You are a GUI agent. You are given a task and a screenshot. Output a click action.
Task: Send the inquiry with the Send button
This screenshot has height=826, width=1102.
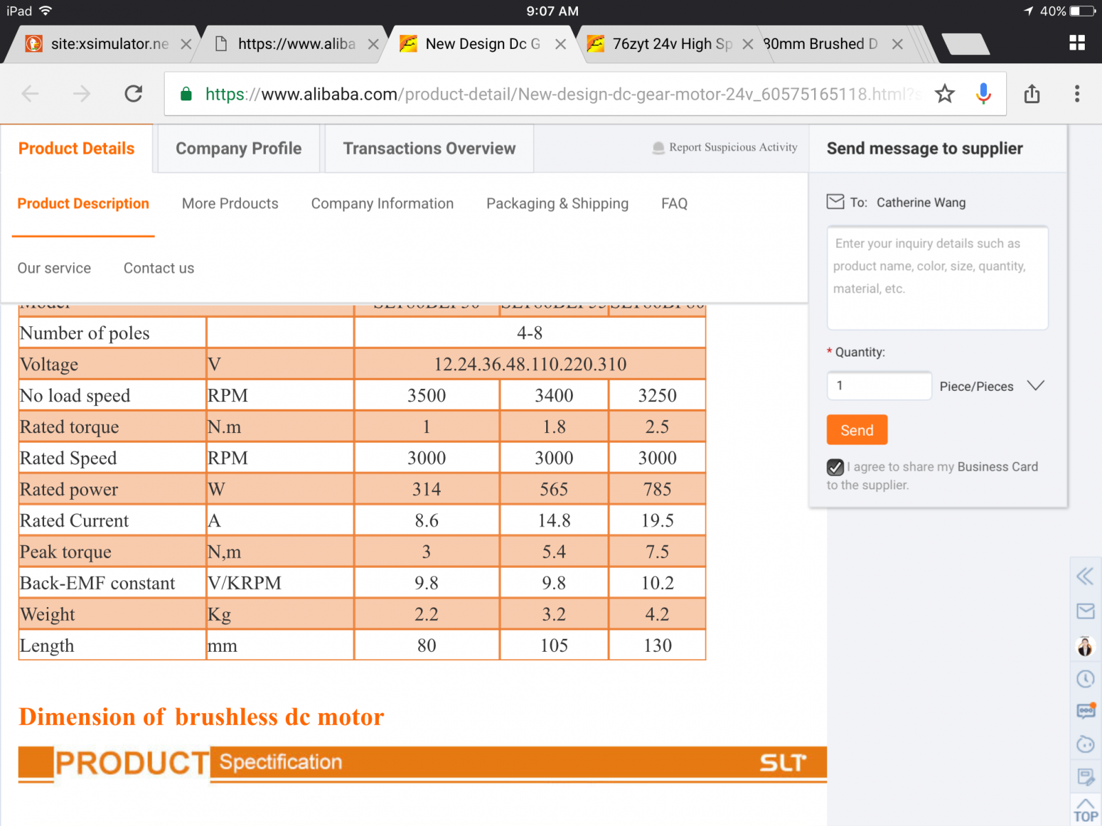pos(857,430)
